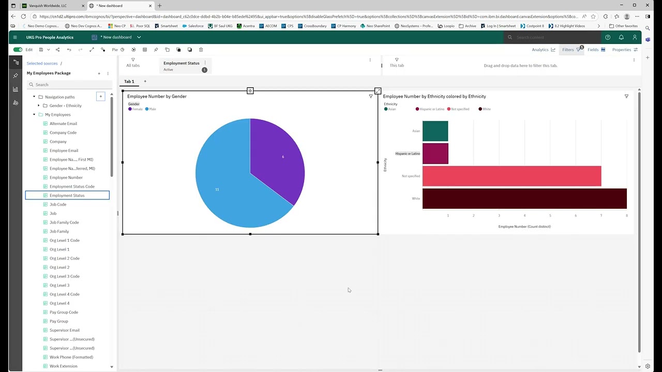Collapse the My Employees folder
The image size is (662, 372).
(x=34, y=115)
